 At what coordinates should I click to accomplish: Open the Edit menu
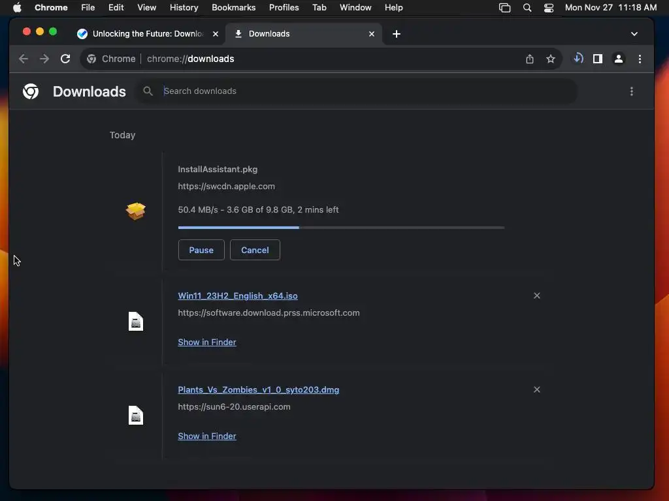tap(116, 7)
